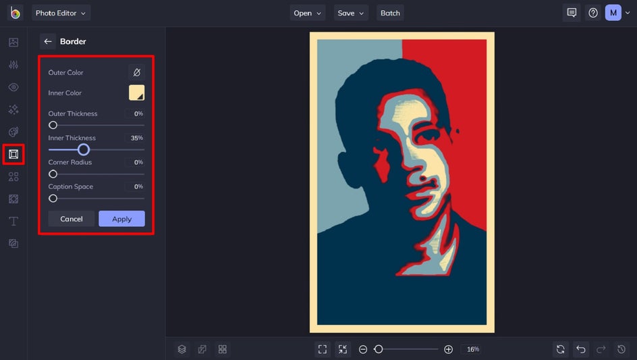Open the Textures sidebar icon
637x360 pixels.
(13, 244)
